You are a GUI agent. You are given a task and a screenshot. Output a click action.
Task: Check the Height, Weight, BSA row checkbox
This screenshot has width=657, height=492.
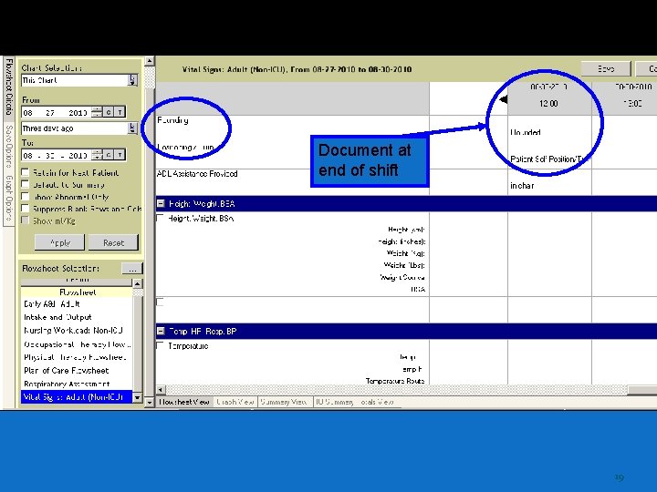(160, 218)
